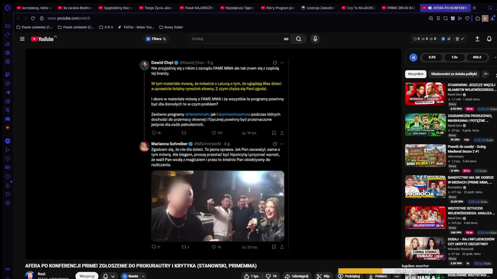Open the browser profile avatar D

pyautogui.click(x=485, y=18)
